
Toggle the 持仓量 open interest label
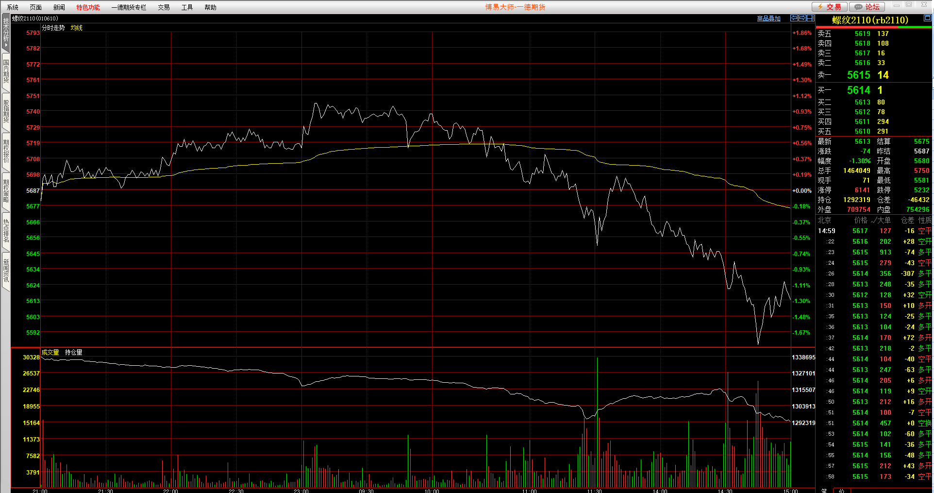73,352
